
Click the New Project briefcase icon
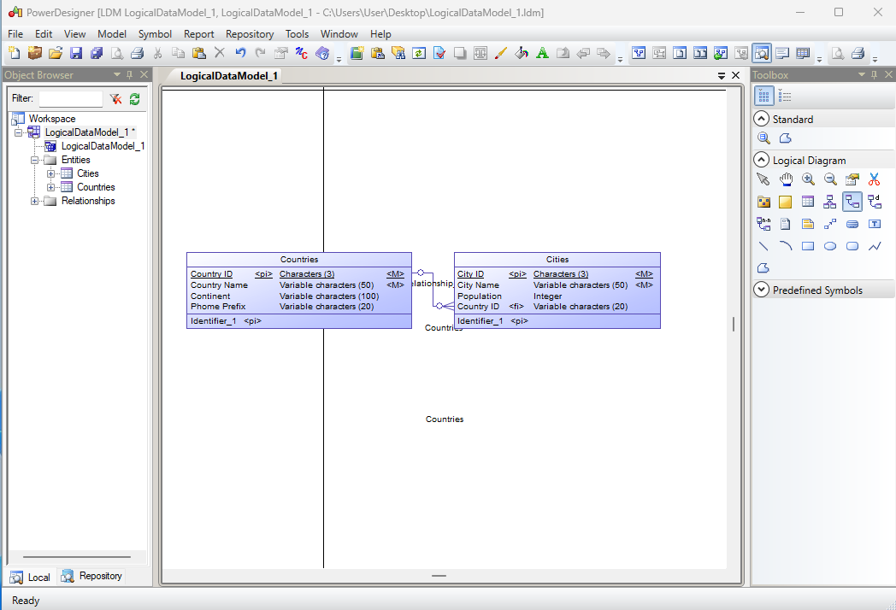(x=35, y=53)
